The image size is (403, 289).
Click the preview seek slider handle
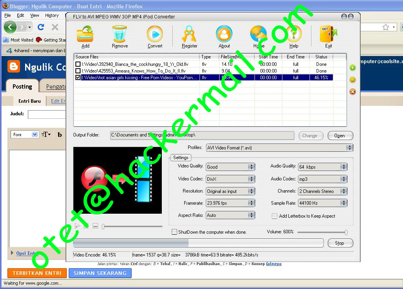(103, 226)
